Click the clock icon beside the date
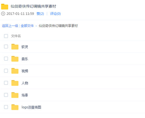Viewport: 145px width, 118px height. pos(3,14)
